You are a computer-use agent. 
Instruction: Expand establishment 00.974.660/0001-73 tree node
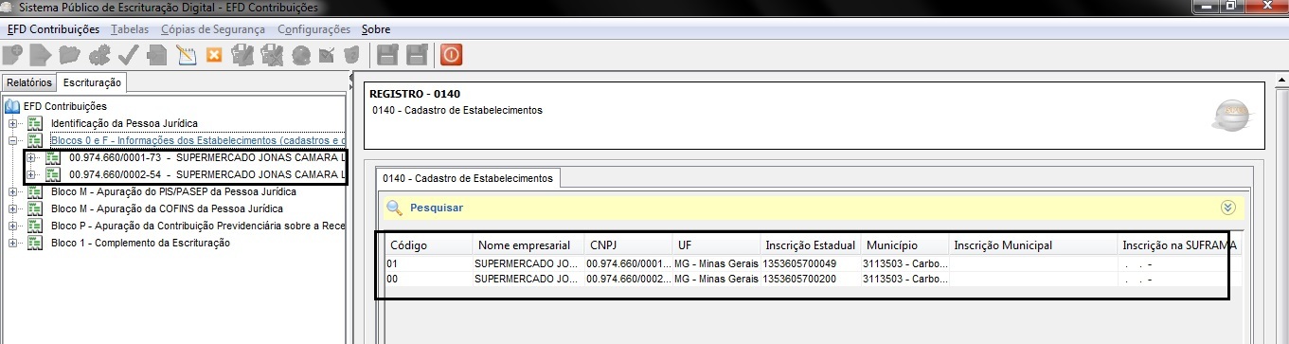pyautogui.click(x=30, y=157)
